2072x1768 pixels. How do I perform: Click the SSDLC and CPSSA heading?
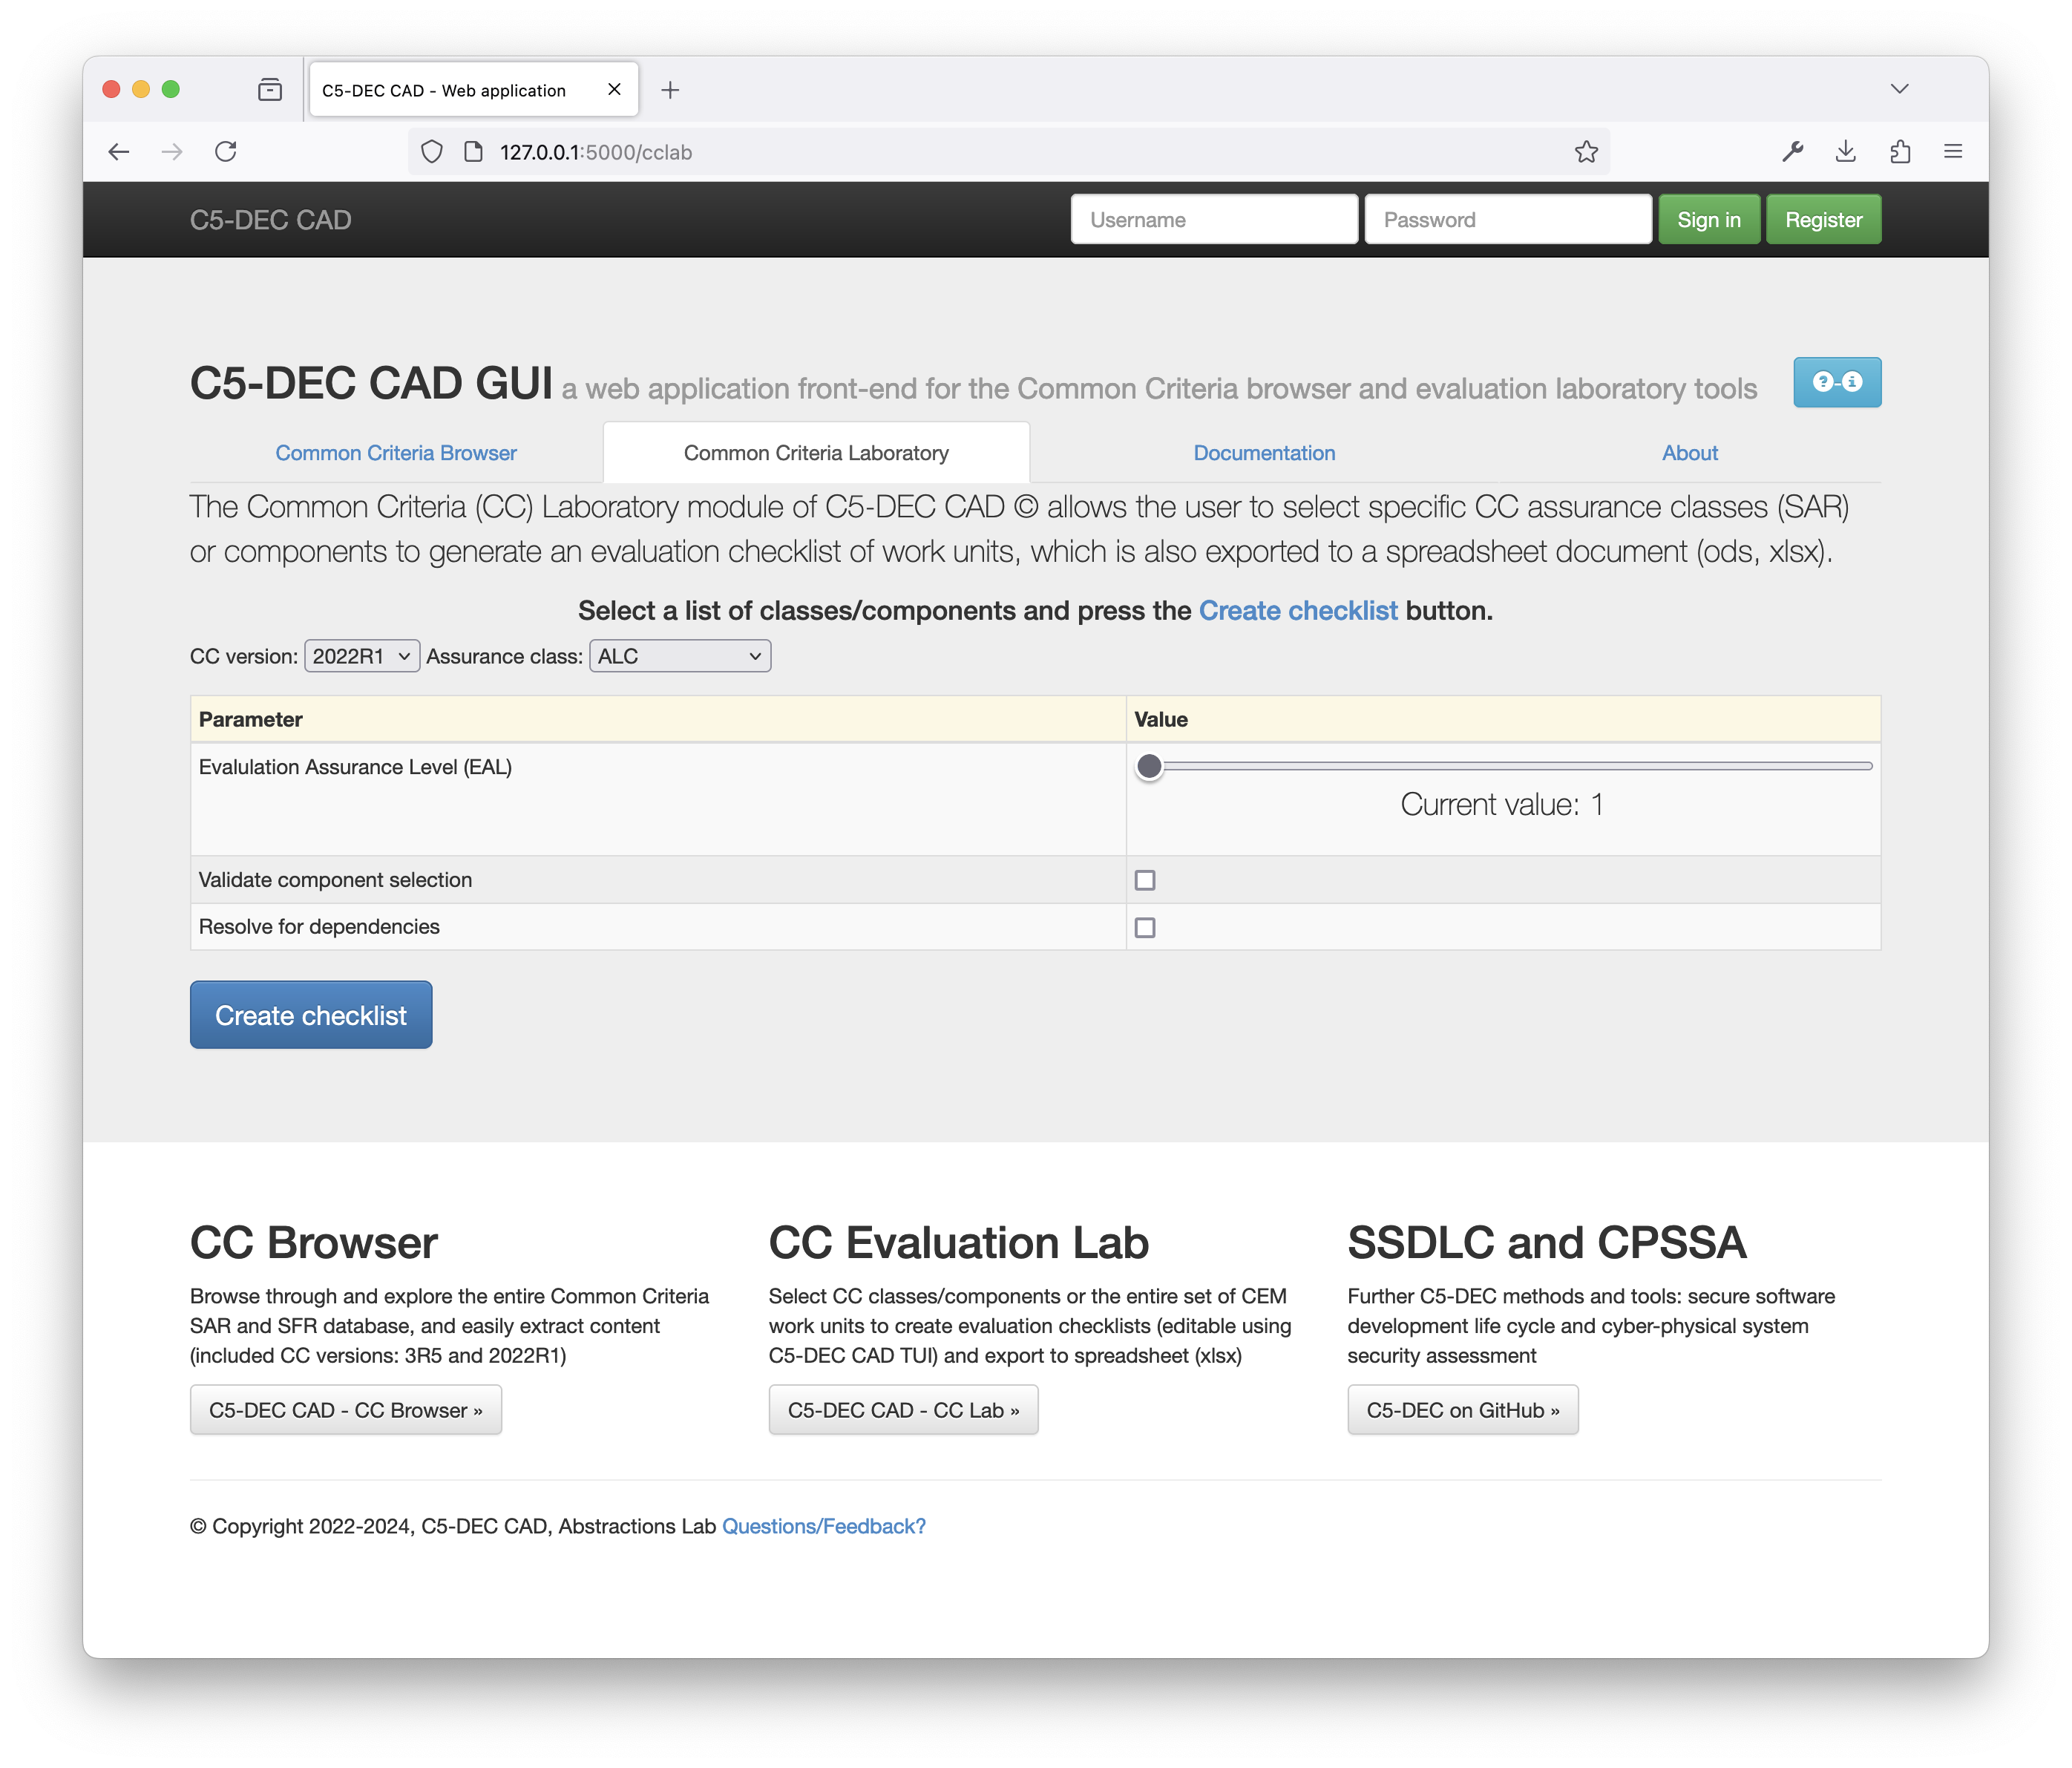coord(1546,1243)
